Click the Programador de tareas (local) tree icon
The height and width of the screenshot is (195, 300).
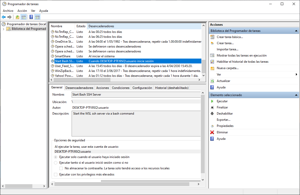click(4, 24)
